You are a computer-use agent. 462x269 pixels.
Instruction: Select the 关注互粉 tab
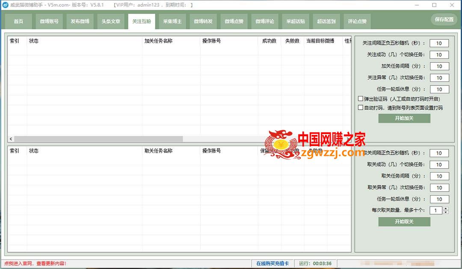[142, 21]
